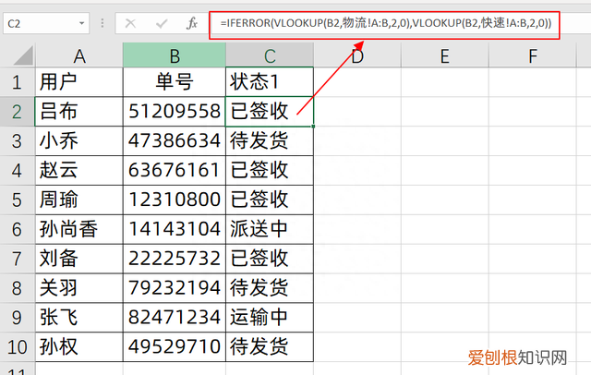Select row 5 header
Image resolution: width=591 pixels, height=375 pixels.
pos(18,200)
